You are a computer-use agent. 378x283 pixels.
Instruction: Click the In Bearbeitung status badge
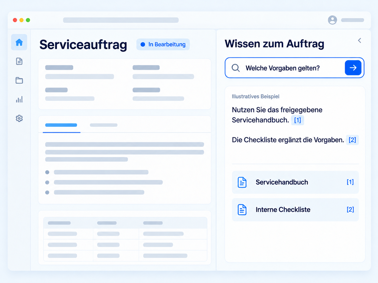(163, 45)
